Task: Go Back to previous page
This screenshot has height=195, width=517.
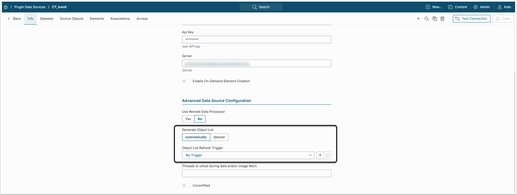Action: (x=14, y=19)
